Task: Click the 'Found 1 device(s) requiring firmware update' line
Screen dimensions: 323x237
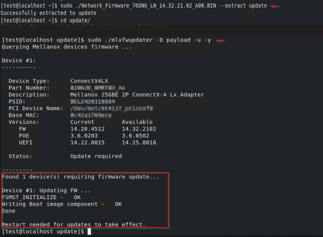Action: tap(81, 177)
